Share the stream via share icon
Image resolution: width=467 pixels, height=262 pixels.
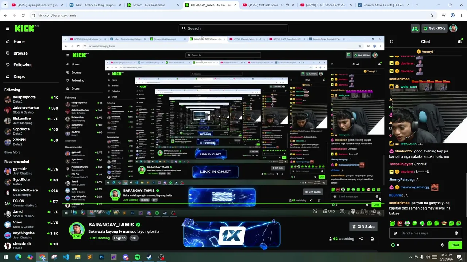[361, 239]
